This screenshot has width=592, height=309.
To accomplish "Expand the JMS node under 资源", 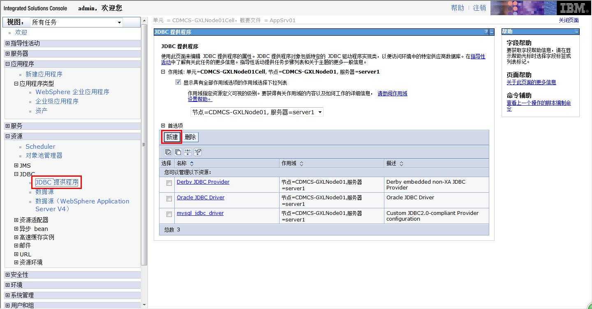I will [x=16, y=166].
